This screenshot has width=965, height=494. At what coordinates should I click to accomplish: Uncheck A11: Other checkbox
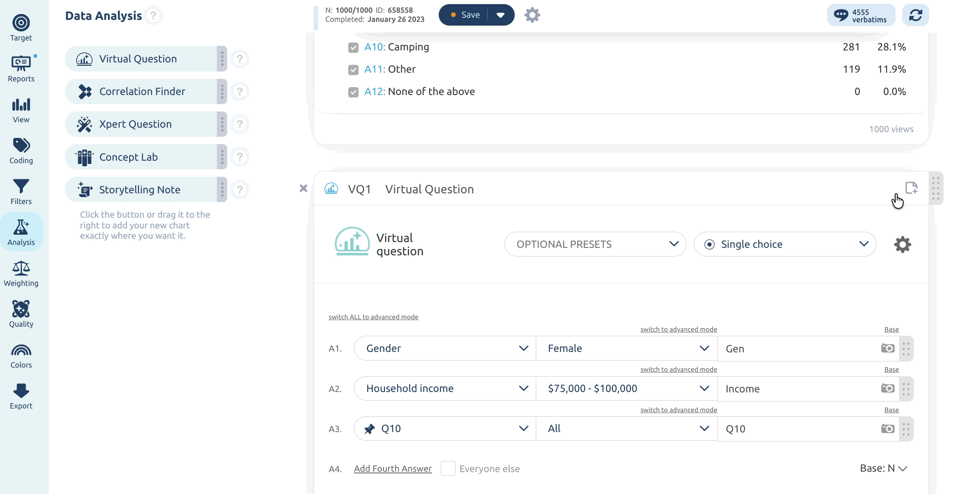click(x=353, y=70)
